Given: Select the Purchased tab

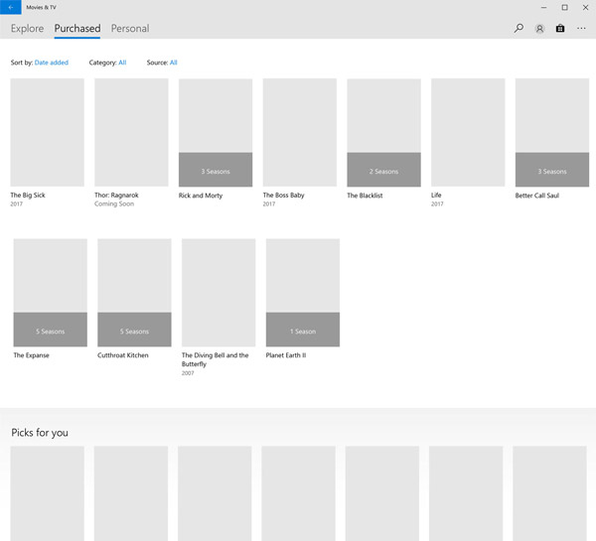Looking at the screenshot, I should (77, 29).
